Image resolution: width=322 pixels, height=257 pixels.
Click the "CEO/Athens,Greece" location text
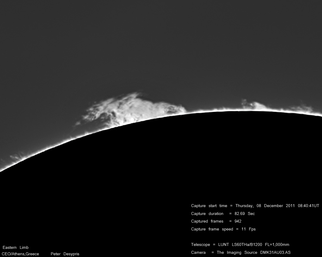tap(20, 254)
